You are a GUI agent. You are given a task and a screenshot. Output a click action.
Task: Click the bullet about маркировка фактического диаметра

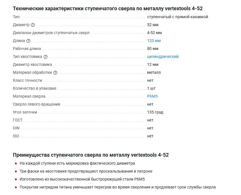pos(77,163)
